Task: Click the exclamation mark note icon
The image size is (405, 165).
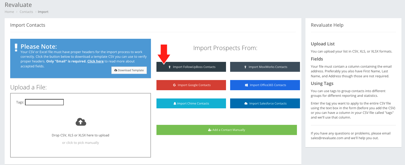Action: click(x=16, y=48)
